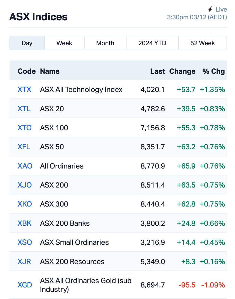235x299 pixels.
Task: Open the XTO code link
Action: 24,128
